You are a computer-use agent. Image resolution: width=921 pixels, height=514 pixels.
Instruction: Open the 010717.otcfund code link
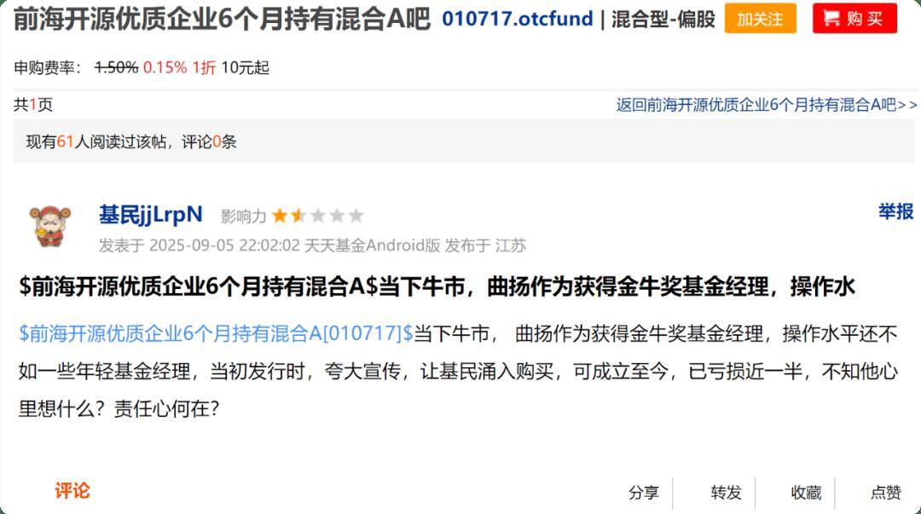click(518, 19)
